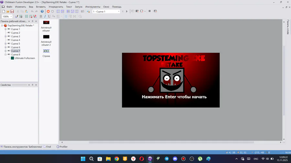
Task: Run the project icon in run toolbar
Action: click(133, 11)
